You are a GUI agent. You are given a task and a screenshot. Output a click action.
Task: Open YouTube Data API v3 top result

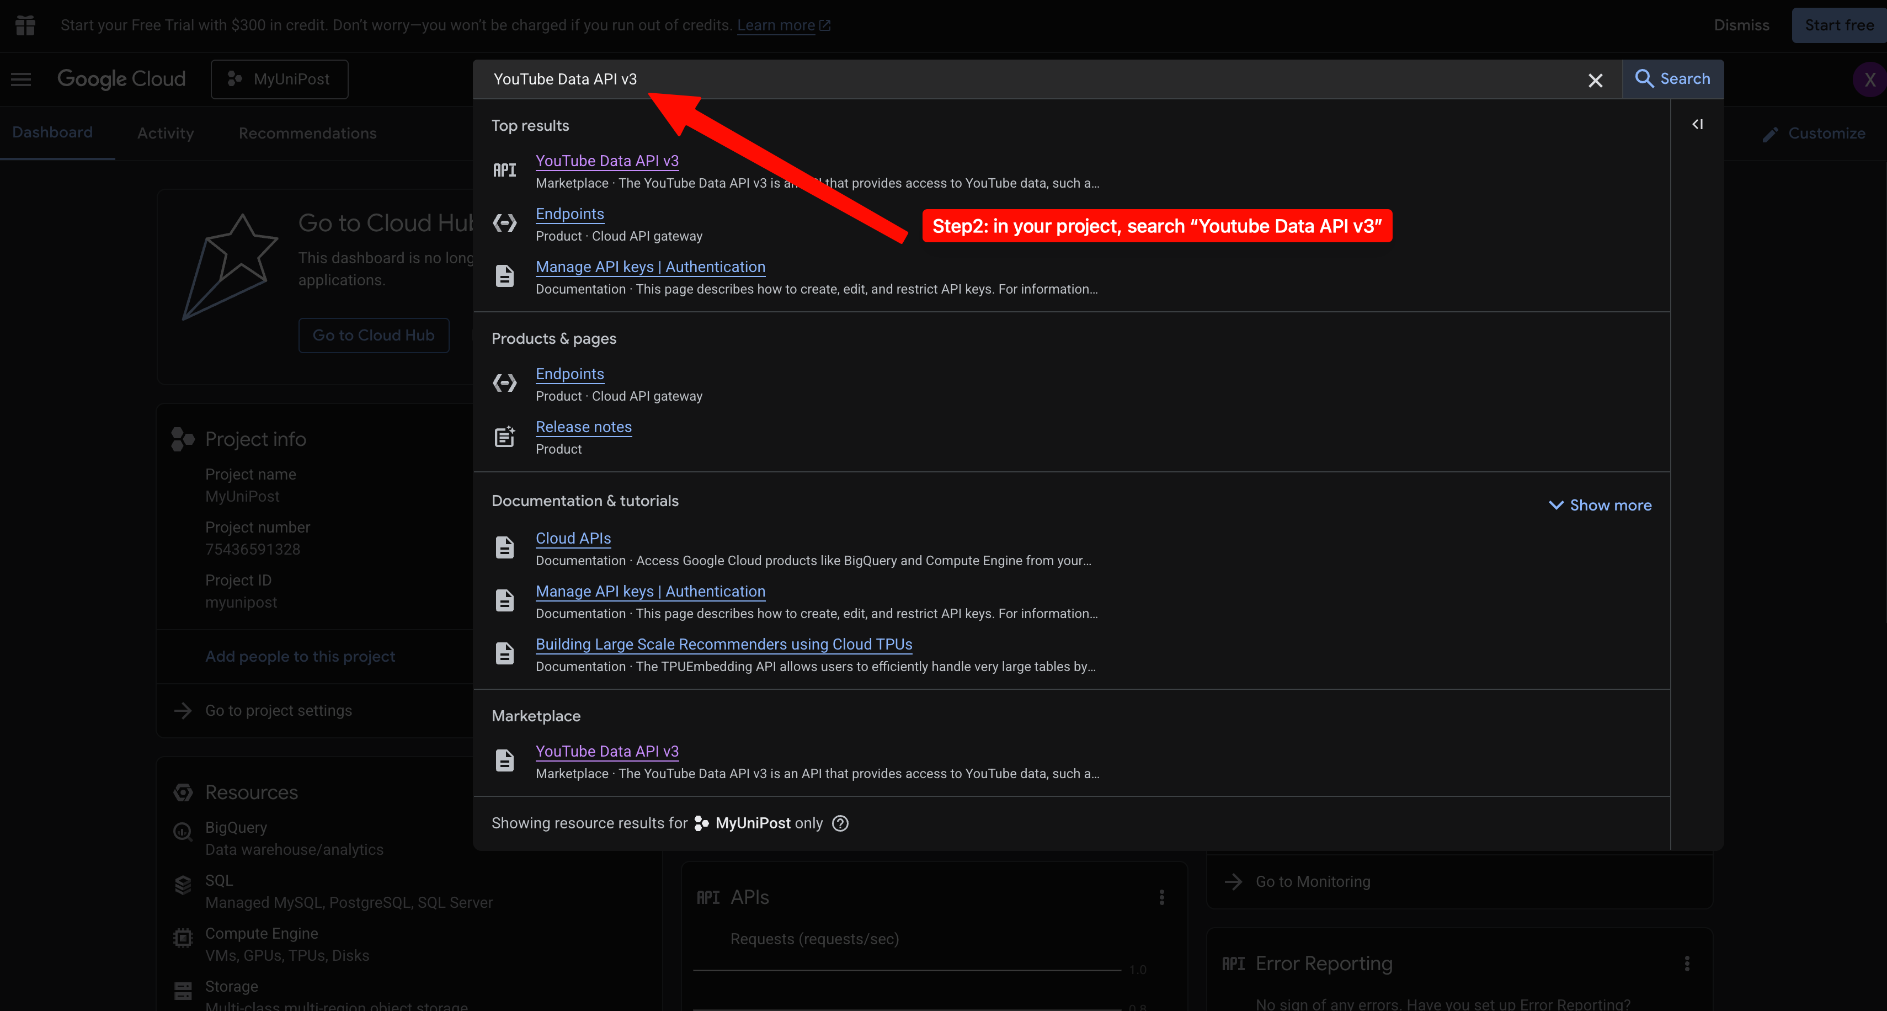click(607, 161)
